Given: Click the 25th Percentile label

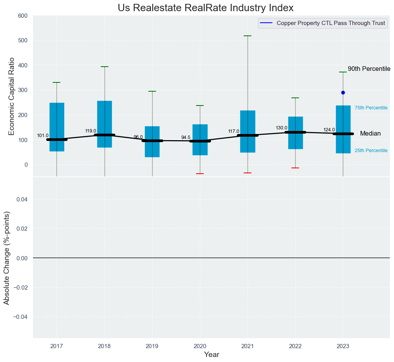Looking at the screenshot, I should [x=371, y=151].
